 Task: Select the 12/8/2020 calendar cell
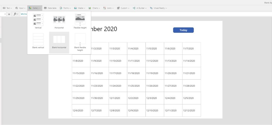pyautogui.click(x=118, y=110)
